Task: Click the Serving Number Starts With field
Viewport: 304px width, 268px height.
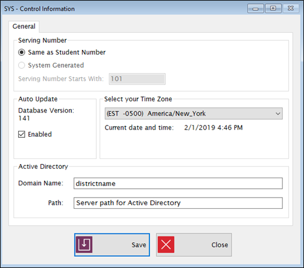Action: (137, 79)
